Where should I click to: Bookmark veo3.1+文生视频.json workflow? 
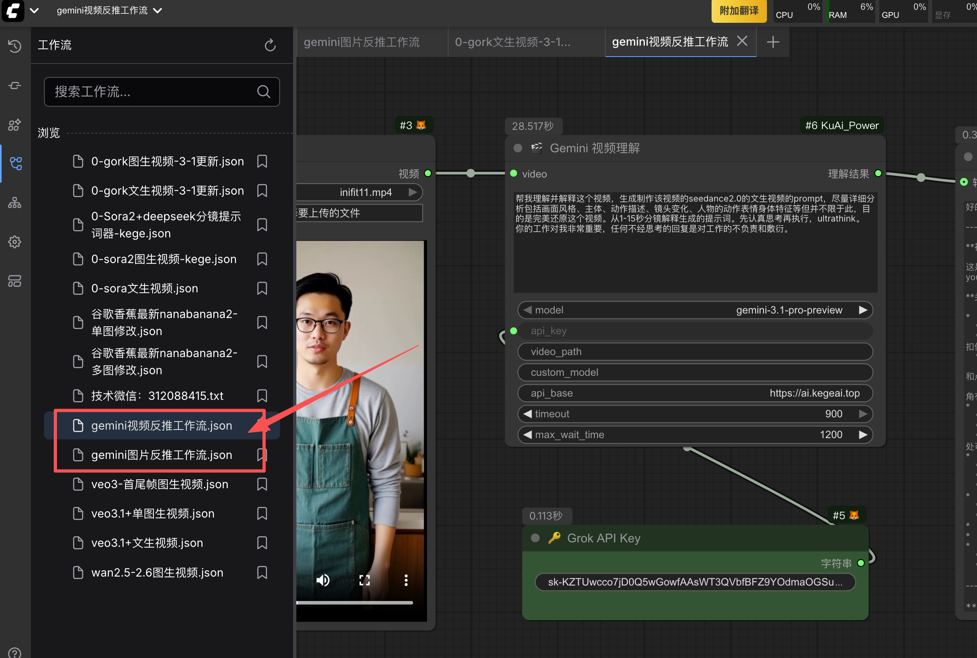tap(262, 543)
